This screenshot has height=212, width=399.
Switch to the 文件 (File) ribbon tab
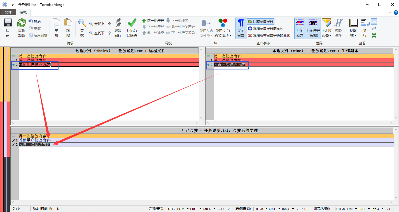click(8, 12)
